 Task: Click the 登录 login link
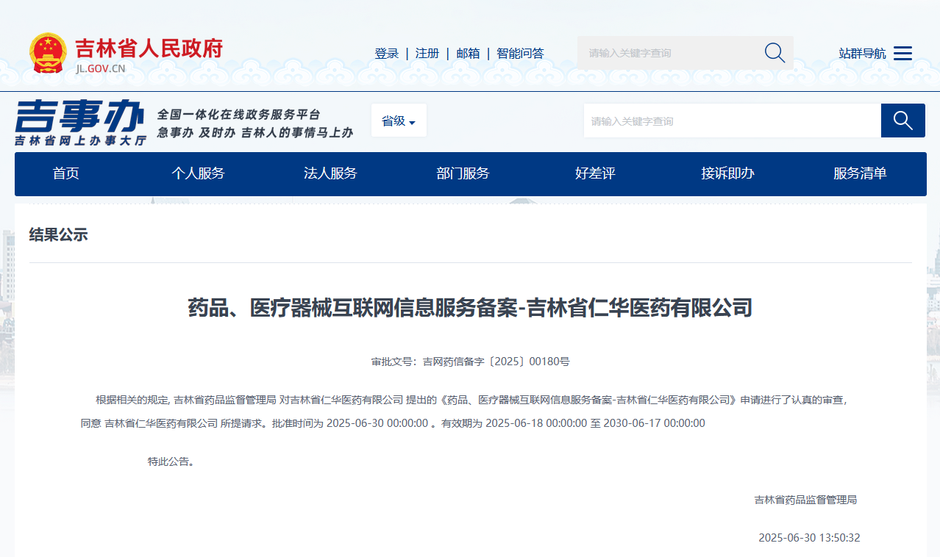[x=386, y=54]
